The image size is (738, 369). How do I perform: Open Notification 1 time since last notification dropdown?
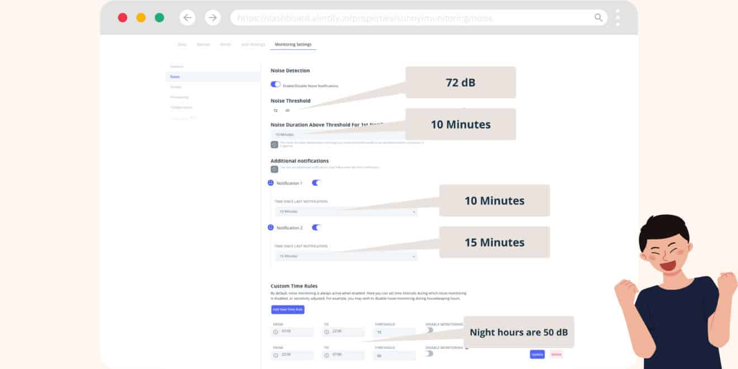[346, 212]
